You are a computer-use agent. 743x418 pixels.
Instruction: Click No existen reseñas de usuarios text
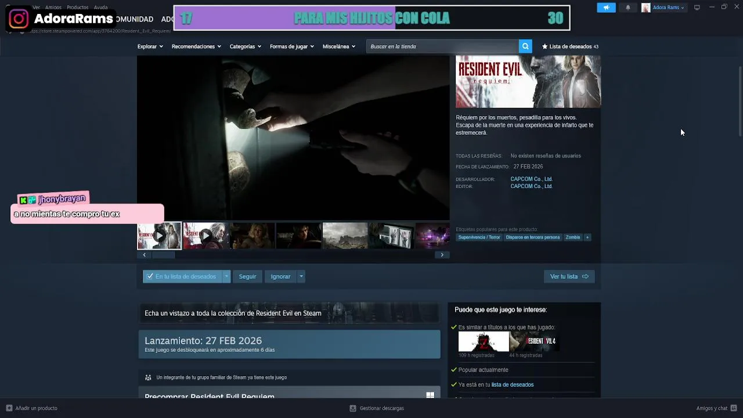coord(546,156)
